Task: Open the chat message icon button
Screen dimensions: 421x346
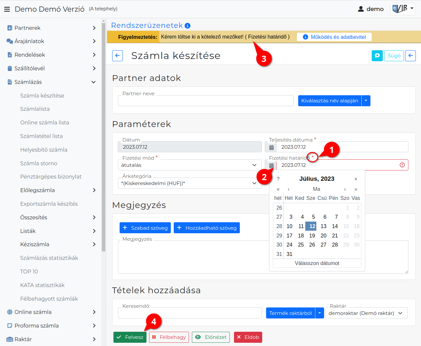Action: pos(377,56)
